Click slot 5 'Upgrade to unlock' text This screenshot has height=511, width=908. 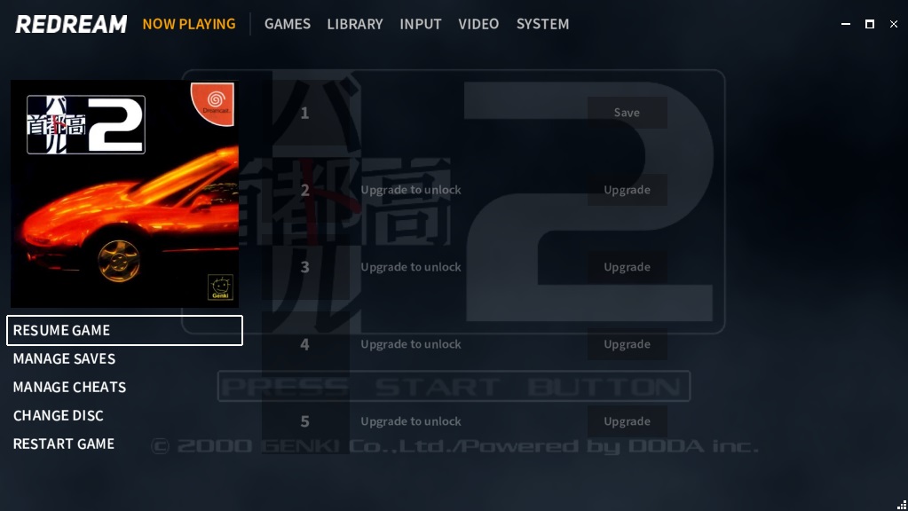411,421
